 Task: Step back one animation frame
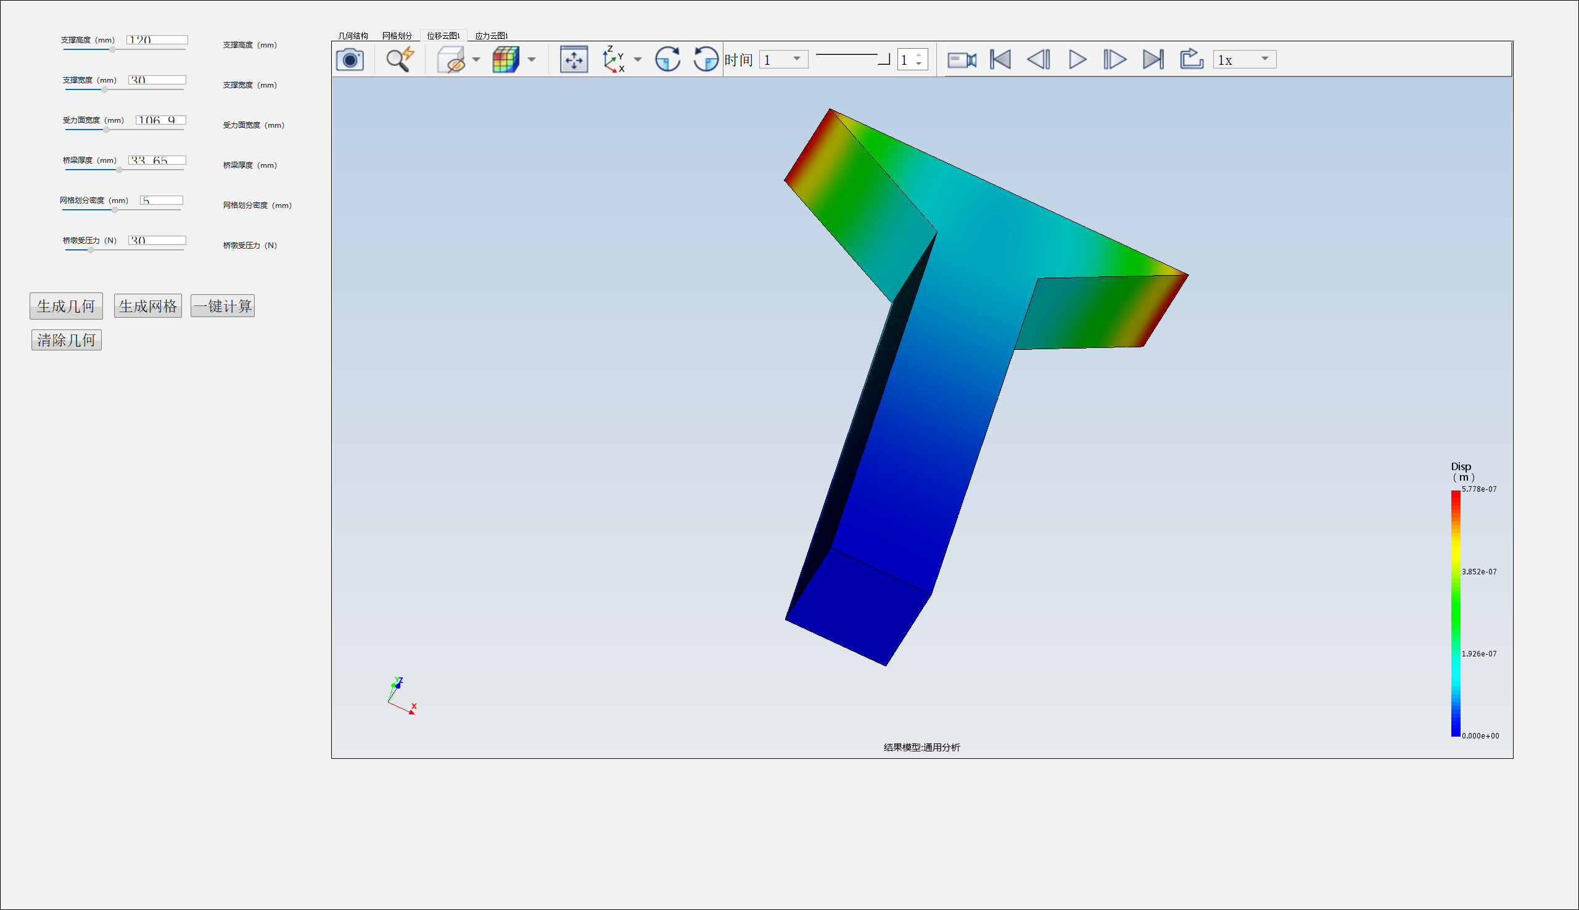click(1039, 60)
